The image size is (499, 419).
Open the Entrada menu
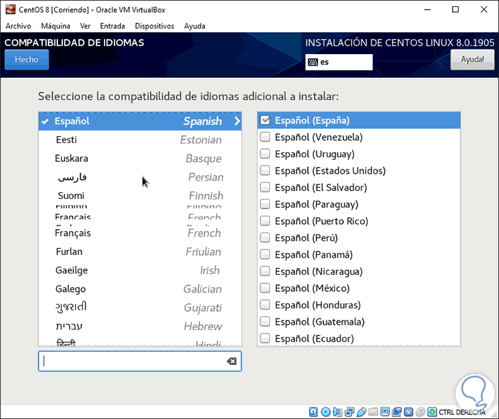[x=112, y=26]
